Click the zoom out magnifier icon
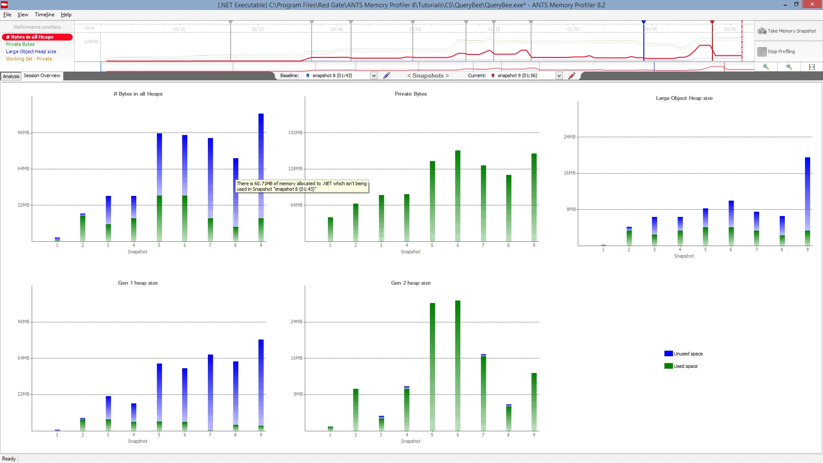The width and height of the screenshot is (823, 463). click(789, 66)
